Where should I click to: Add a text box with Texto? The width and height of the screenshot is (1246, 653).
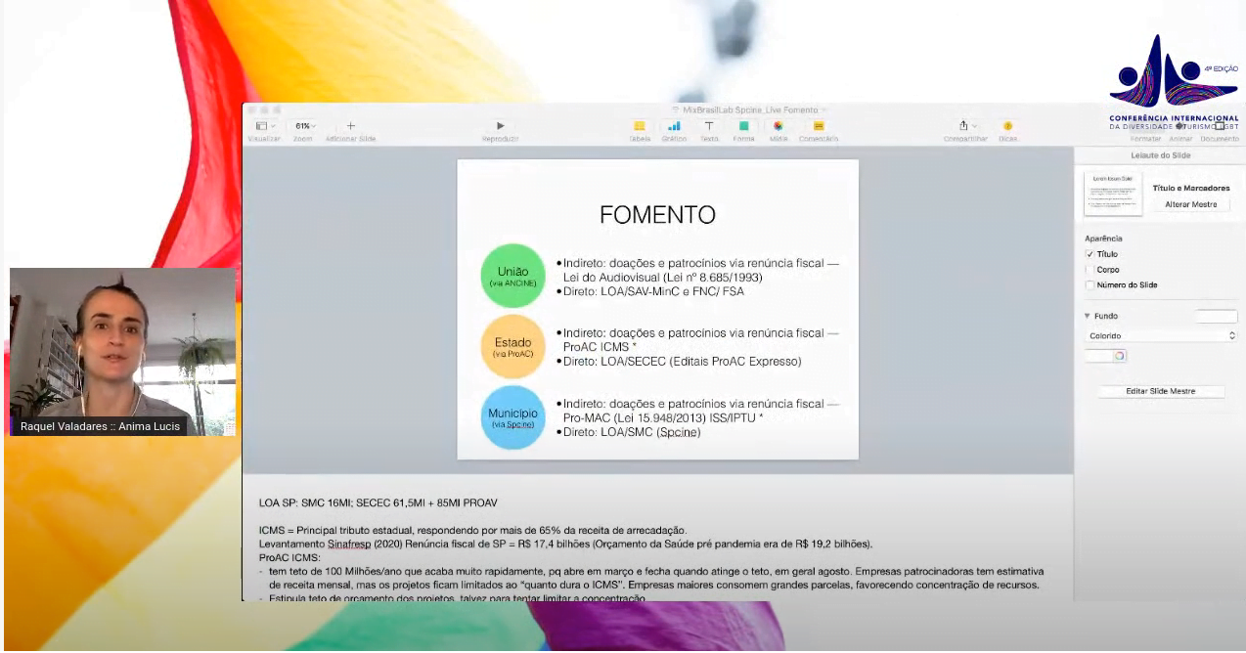pos(708,126)
